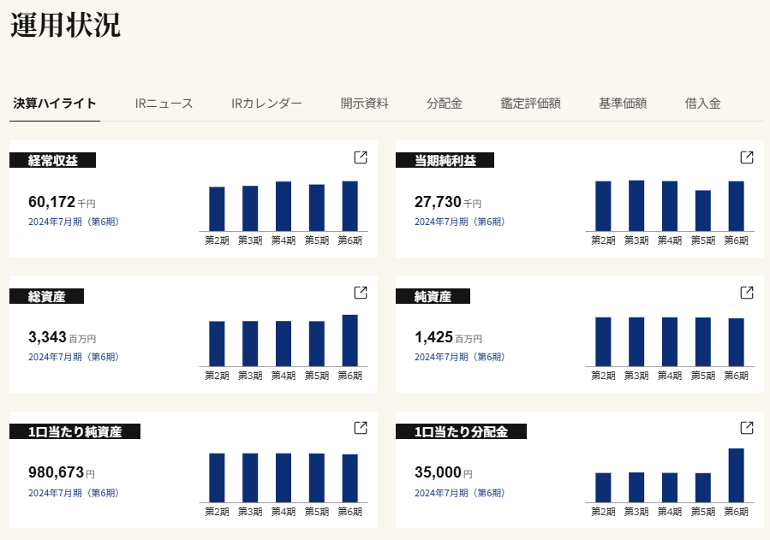Viewport: 770px width, 540px height.
Task: Click the 980,673 円 value
Action: pyautogui.click(x=62, y=472)
